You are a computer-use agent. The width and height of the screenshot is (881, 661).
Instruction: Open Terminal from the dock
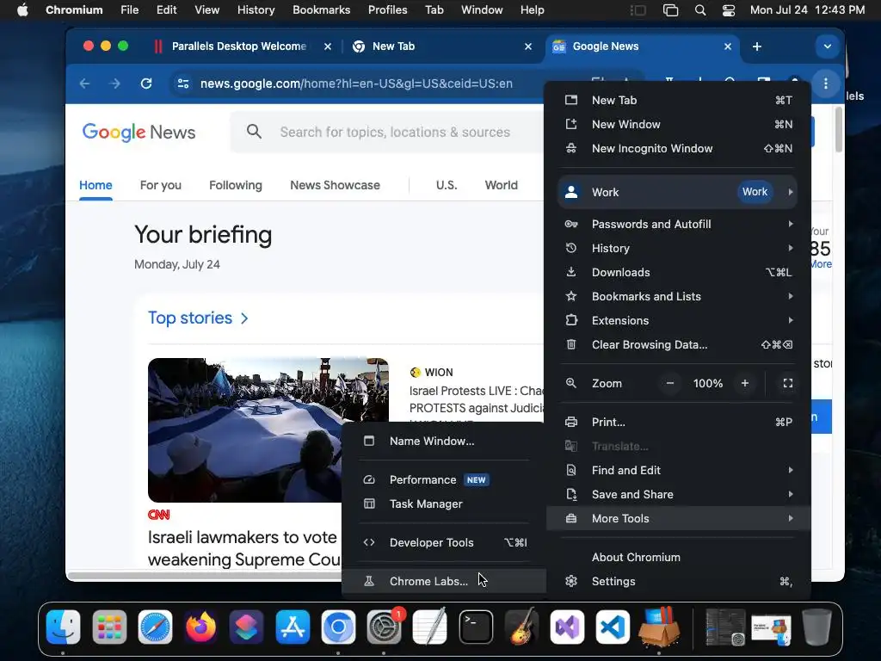(476, 627)
